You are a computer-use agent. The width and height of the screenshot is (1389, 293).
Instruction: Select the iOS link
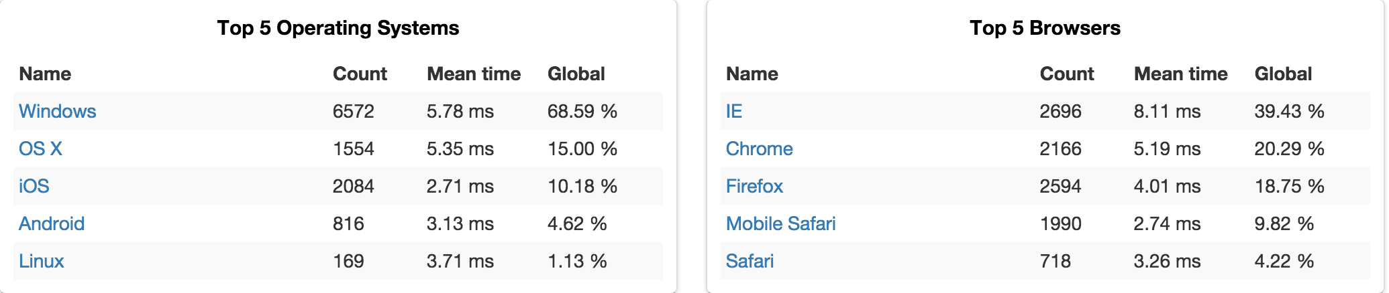(34, 186)
